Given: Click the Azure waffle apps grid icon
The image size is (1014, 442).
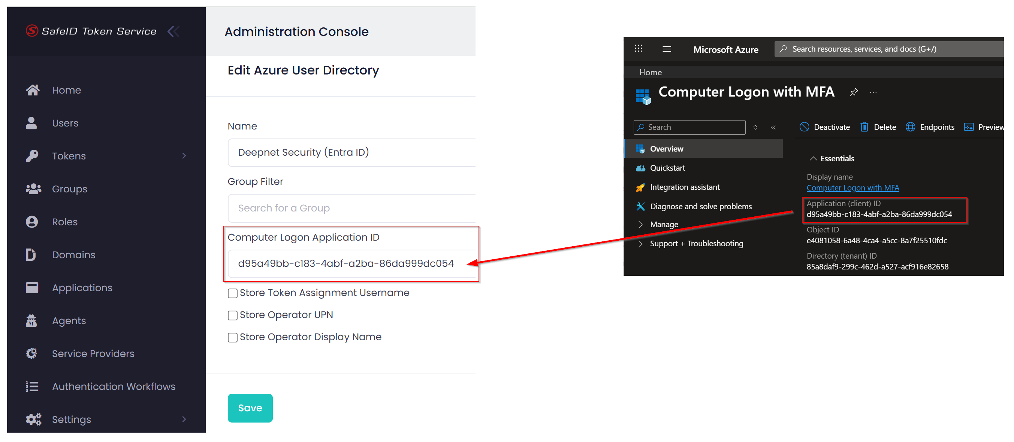Looking at the screenshot, I should [638, 49].
